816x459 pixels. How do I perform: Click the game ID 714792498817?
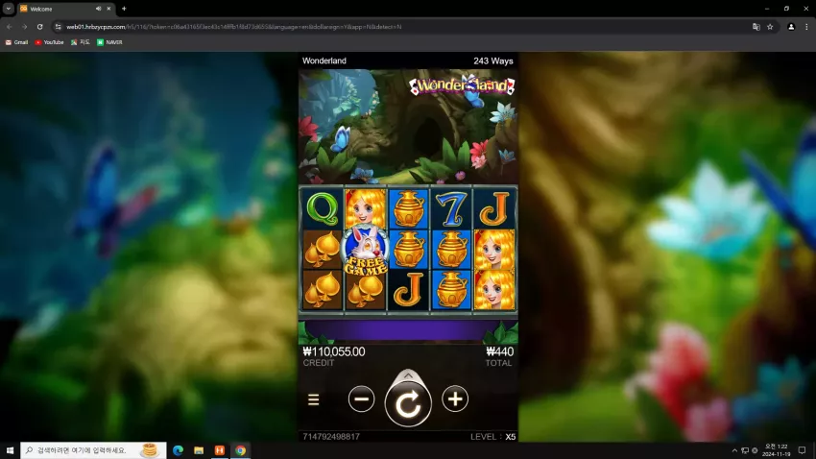click(331, 437)
